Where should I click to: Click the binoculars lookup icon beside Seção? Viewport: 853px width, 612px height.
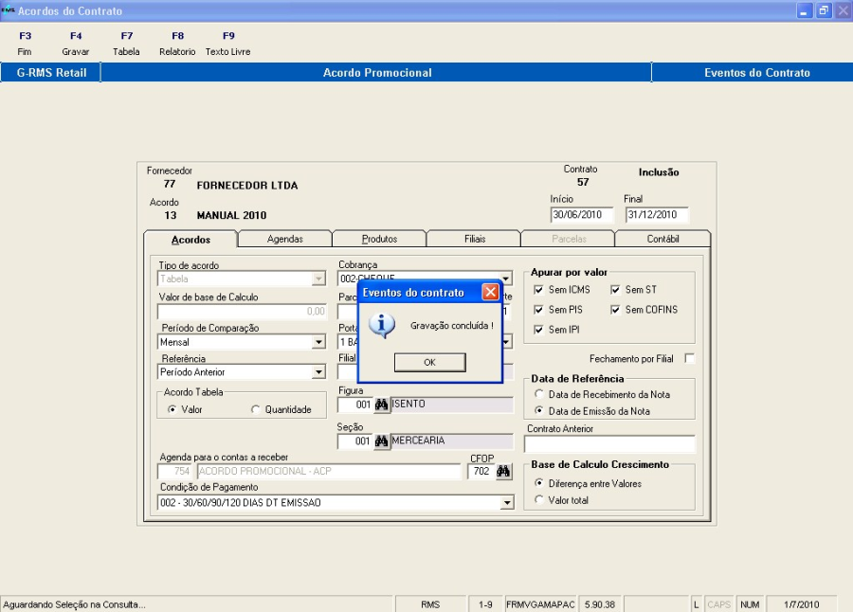[382, 441]
